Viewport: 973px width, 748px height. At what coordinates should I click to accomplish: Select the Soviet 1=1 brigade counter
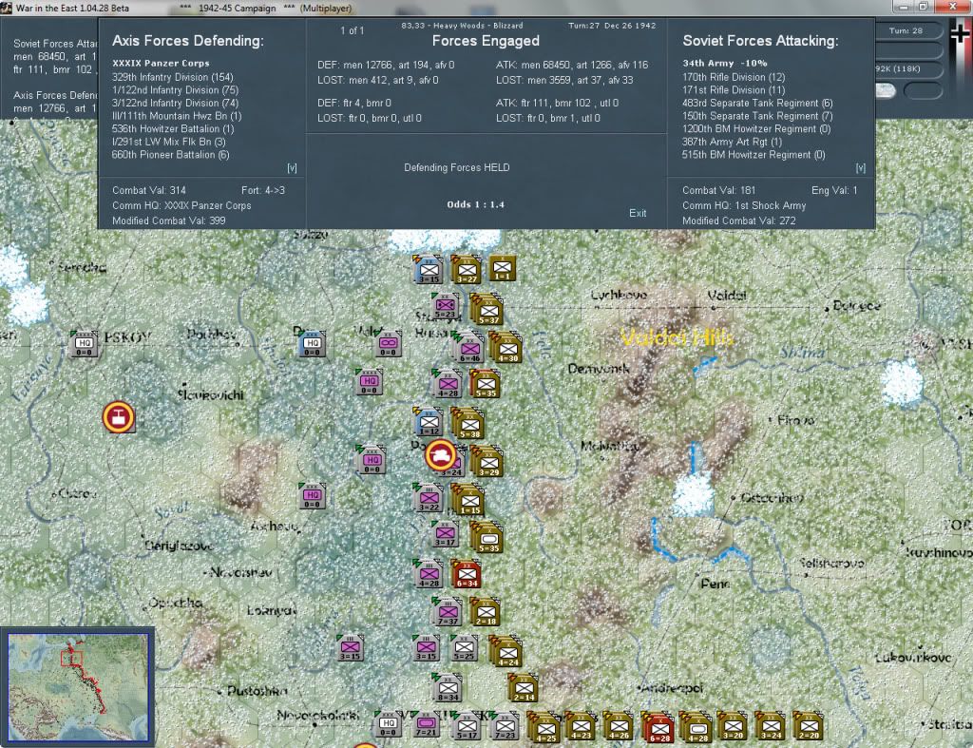502,268
